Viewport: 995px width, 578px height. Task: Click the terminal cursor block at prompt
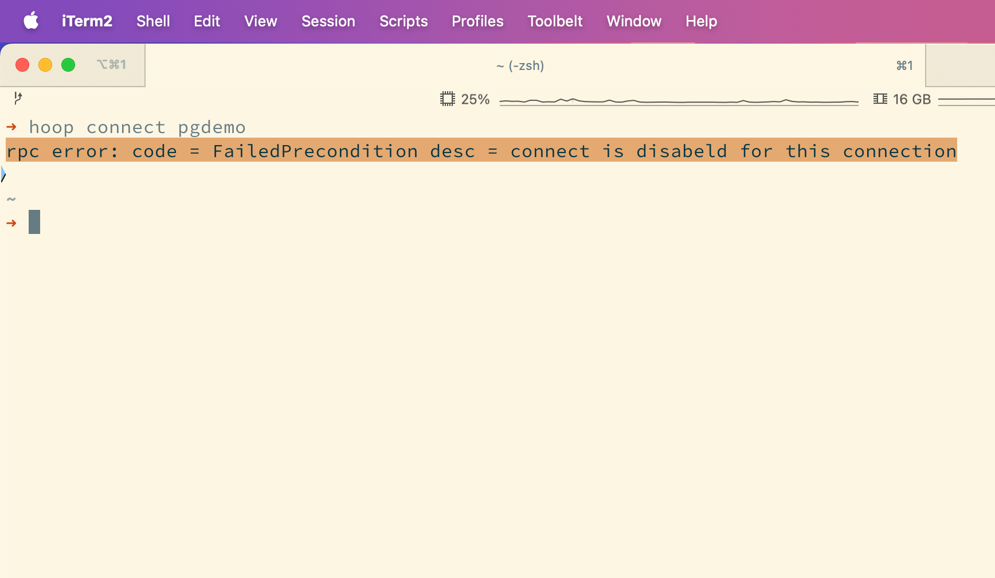point(34,222)
